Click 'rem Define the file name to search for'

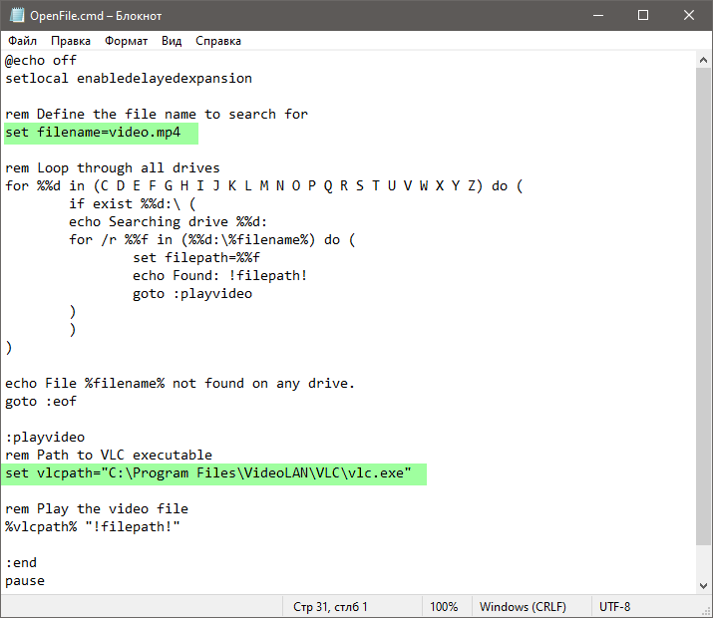(x=157, y=114)
